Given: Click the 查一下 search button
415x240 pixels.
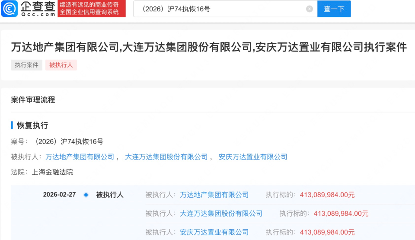Looking at the screenshot, I should (x=334, y=9).
